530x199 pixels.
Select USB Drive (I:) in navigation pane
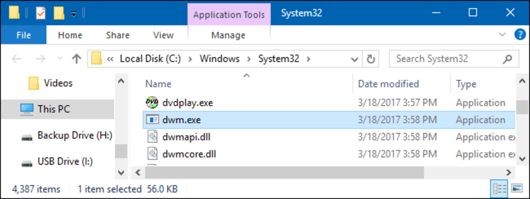[x=57, y=162]
